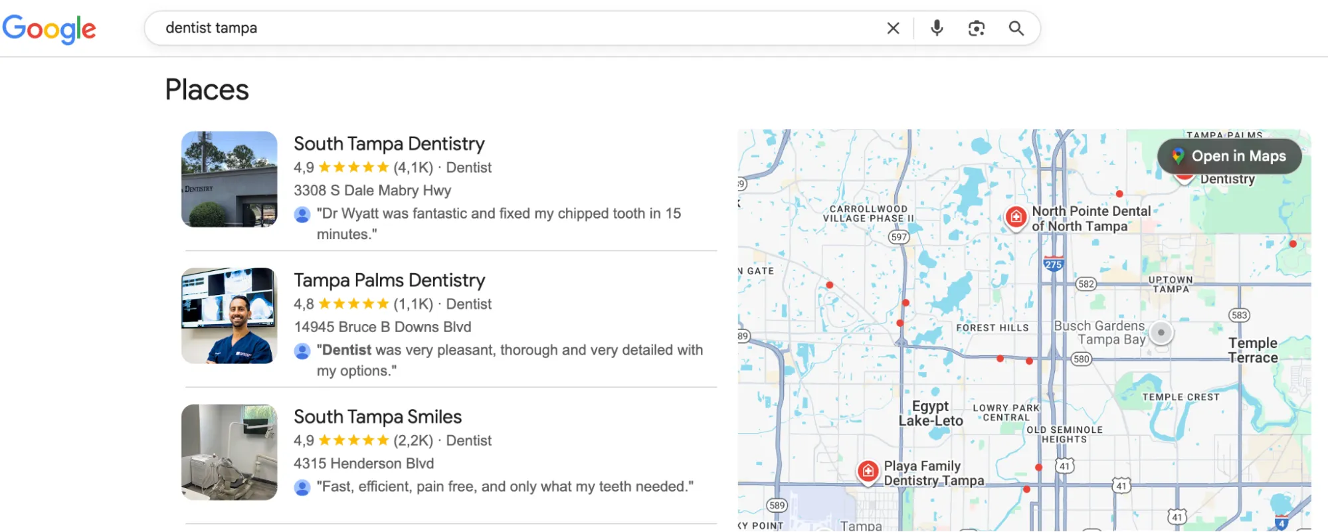
Task: Click address '3308 S Dale Mabry Hwy'
Action: click(x=373, y=191)
